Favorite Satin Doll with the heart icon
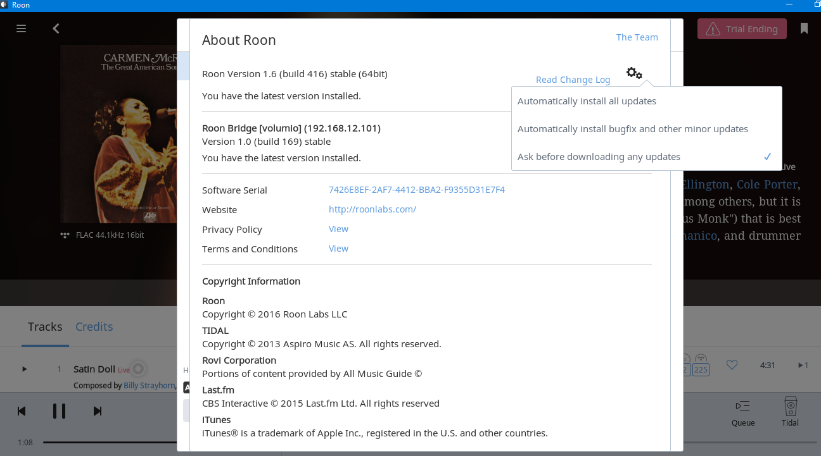821x456 pixels. 732,365
